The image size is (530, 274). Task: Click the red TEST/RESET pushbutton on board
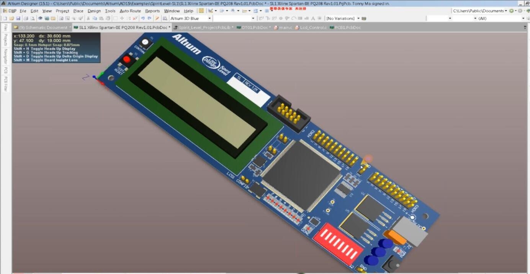click(x=127, y=60)
